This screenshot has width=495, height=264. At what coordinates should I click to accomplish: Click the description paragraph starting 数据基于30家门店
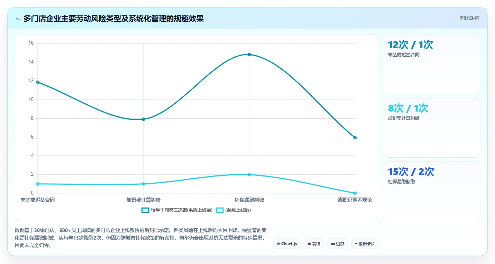tap(140, 238)
